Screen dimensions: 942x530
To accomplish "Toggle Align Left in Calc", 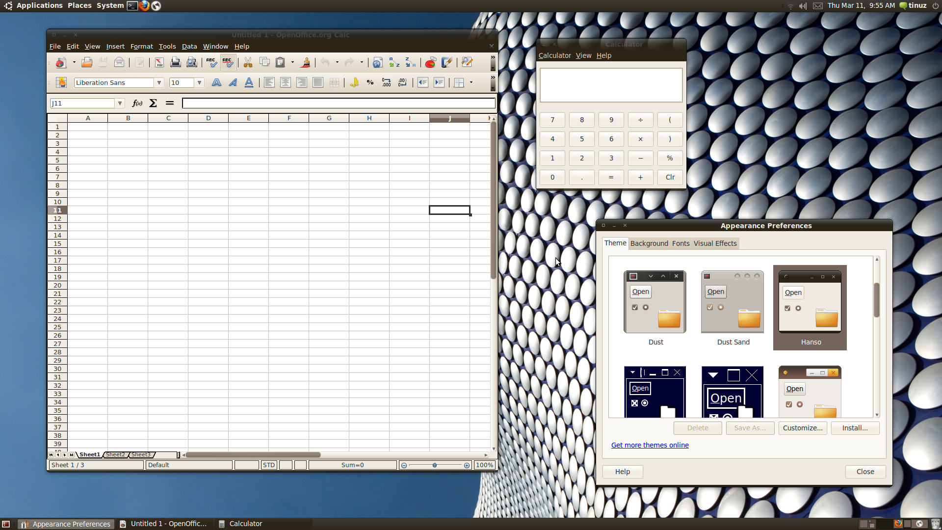I will tap(269, 82).
